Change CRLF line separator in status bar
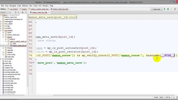The width and height of the screenshot is (178, 100). (x=162, y=97)
